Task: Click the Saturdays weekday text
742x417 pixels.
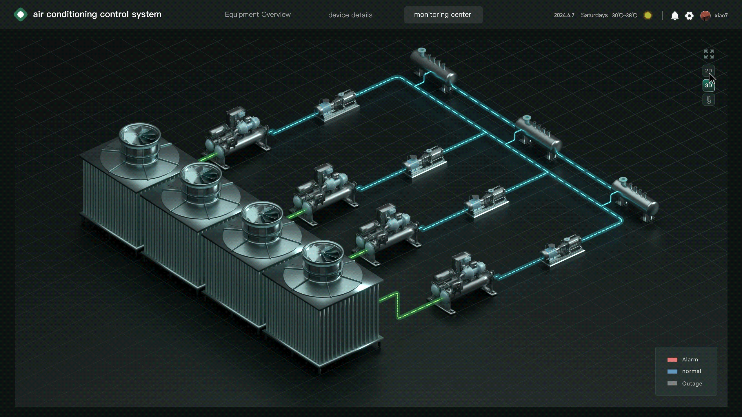Action: 594,15
